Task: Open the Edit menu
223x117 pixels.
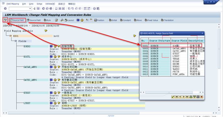Action: tap(24, 4)
